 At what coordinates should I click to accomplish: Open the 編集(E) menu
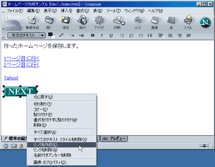(x=33, y=11)
